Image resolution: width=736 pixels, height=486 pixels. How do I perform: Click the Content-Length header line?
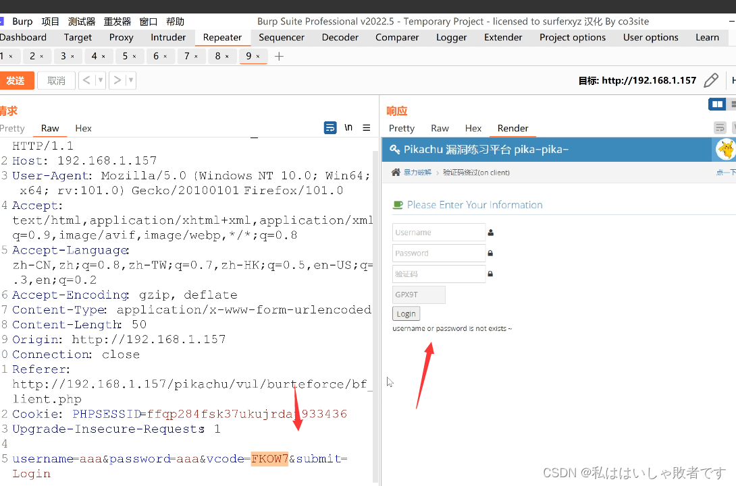click(x=79, y=324)
